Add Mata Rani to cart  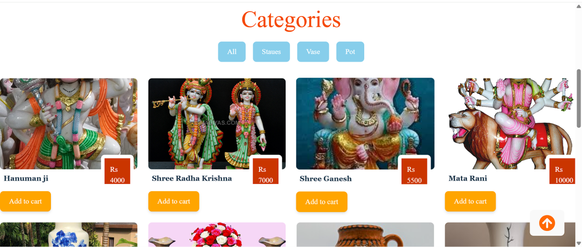pyautogui.click(x=470, y=201)
